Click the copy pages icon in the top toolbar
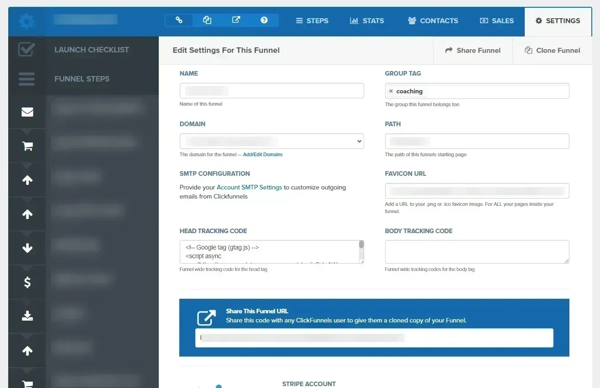 click(x=207, y=20)
